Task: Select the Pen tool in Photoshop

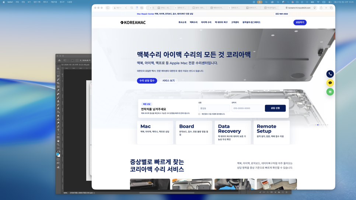Action: [58, 126]
